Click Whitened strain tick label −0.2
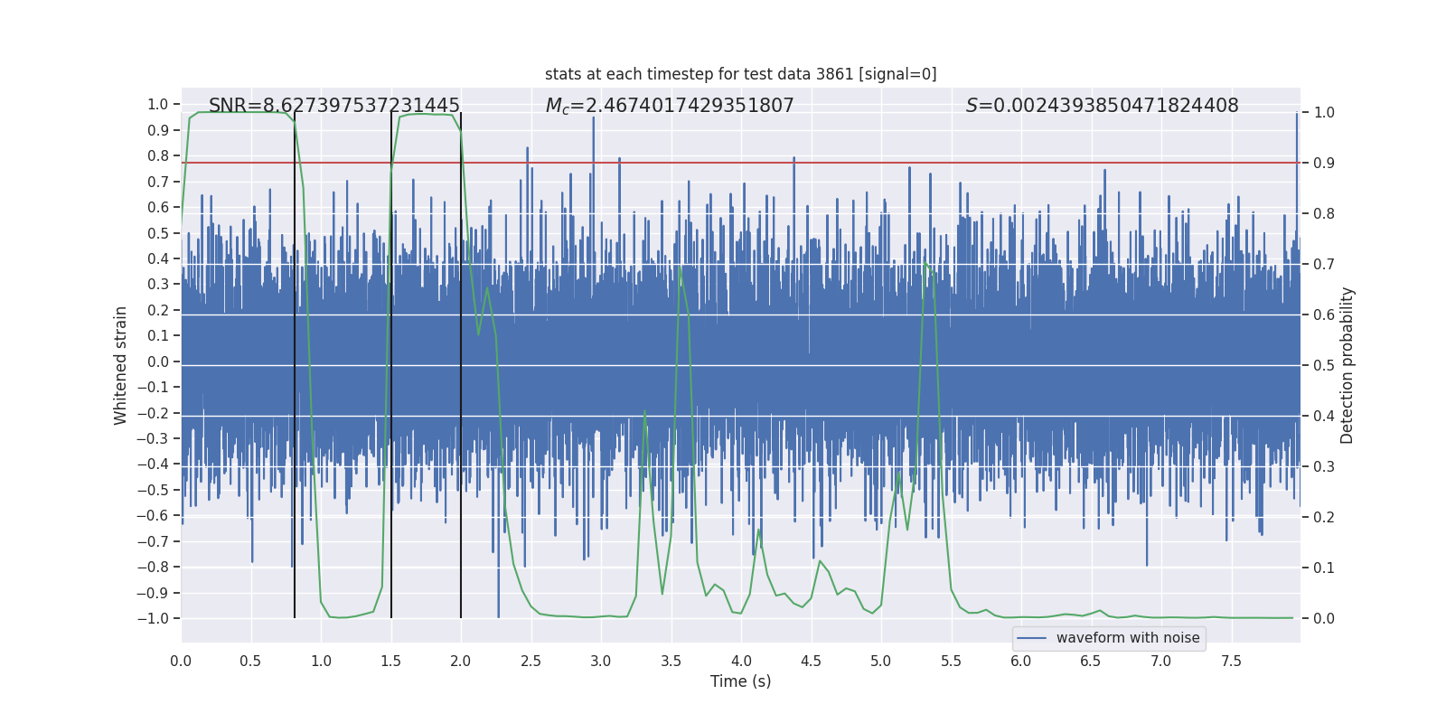The image size is (1446, 723). click(153, 413)
